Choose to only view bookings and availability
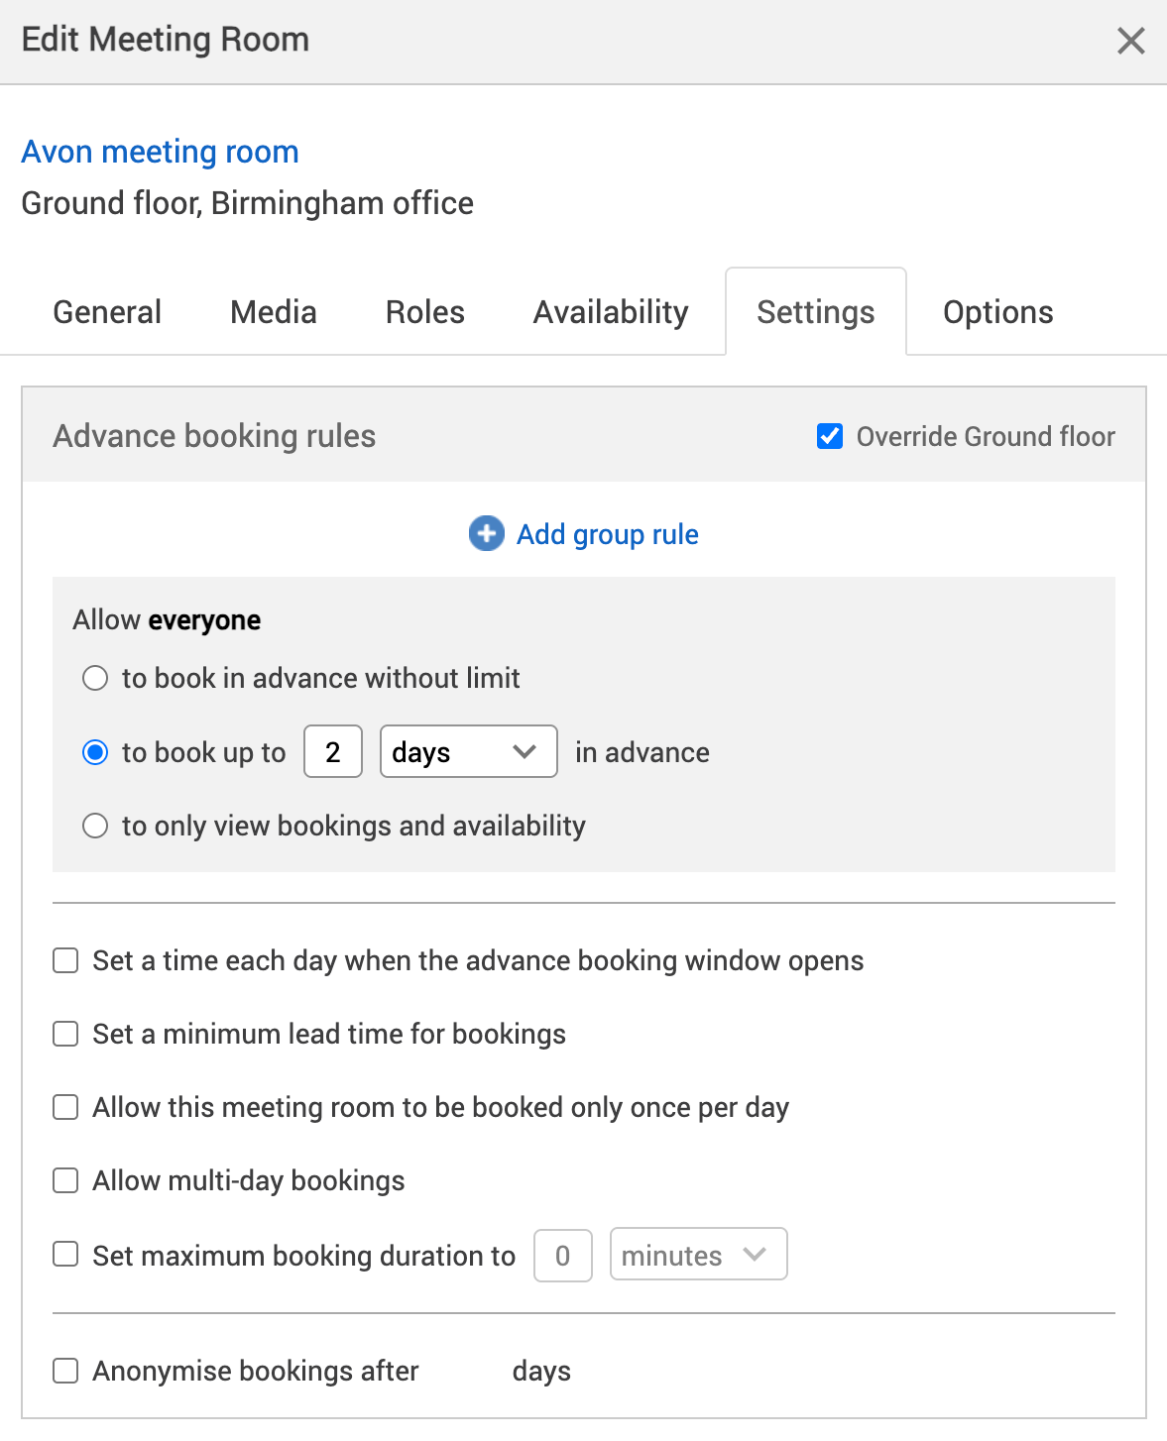The width and height of the screenshot is (1167, 1441). tap(95, 825)
